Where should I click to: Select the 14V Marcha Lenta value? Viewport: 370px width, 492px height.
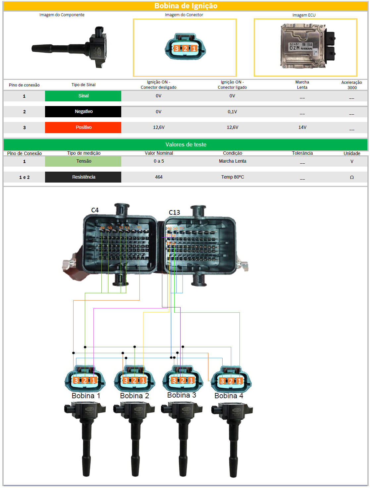[x=302, y=127]
